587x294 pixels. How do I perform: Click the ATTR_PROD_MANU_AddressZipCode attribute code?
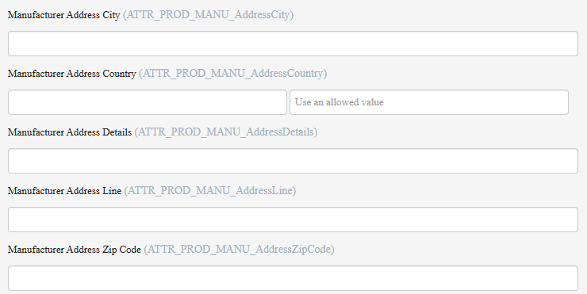tap(240, 250)
